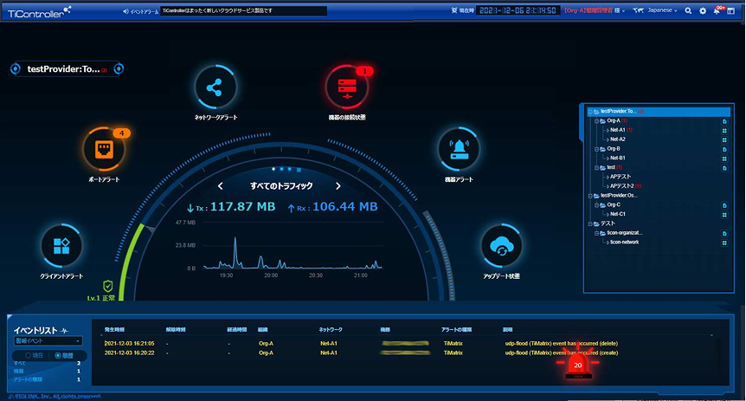Open the event type dropdown under イベントリスト
746x401 pixels.
(48, 341)
